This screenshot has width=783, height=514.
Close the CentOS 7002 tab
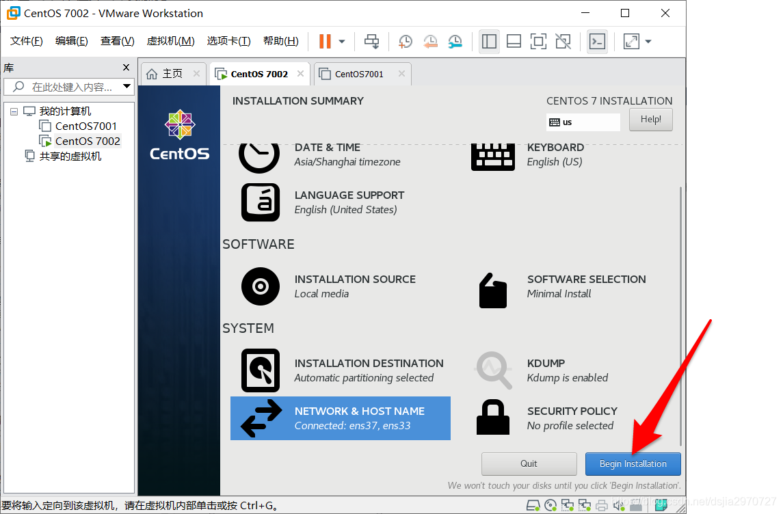tap(301, 73)
